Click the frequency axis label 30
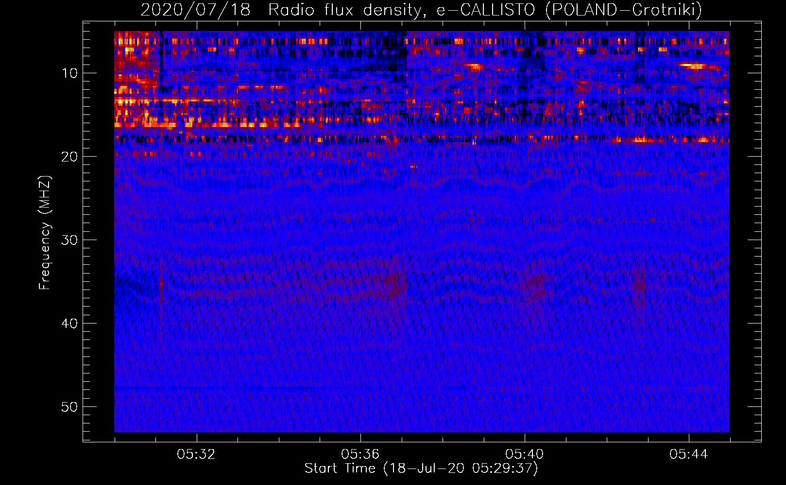This screenshot has height=485, width=786. point(70,240)
